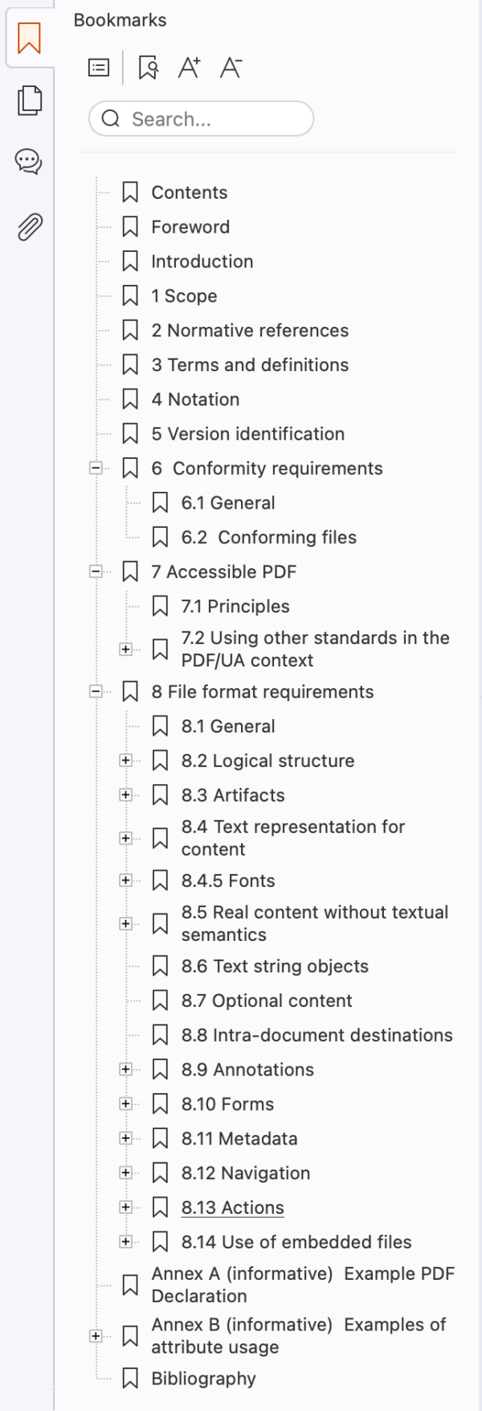Open the bookmark options list icon
482x1411 pixels.
pyautogui.click(x=96, y=68)
